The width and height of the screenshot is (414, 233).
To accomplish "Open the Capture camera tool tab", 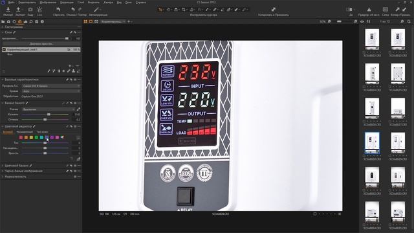I will tap(8, 21).
